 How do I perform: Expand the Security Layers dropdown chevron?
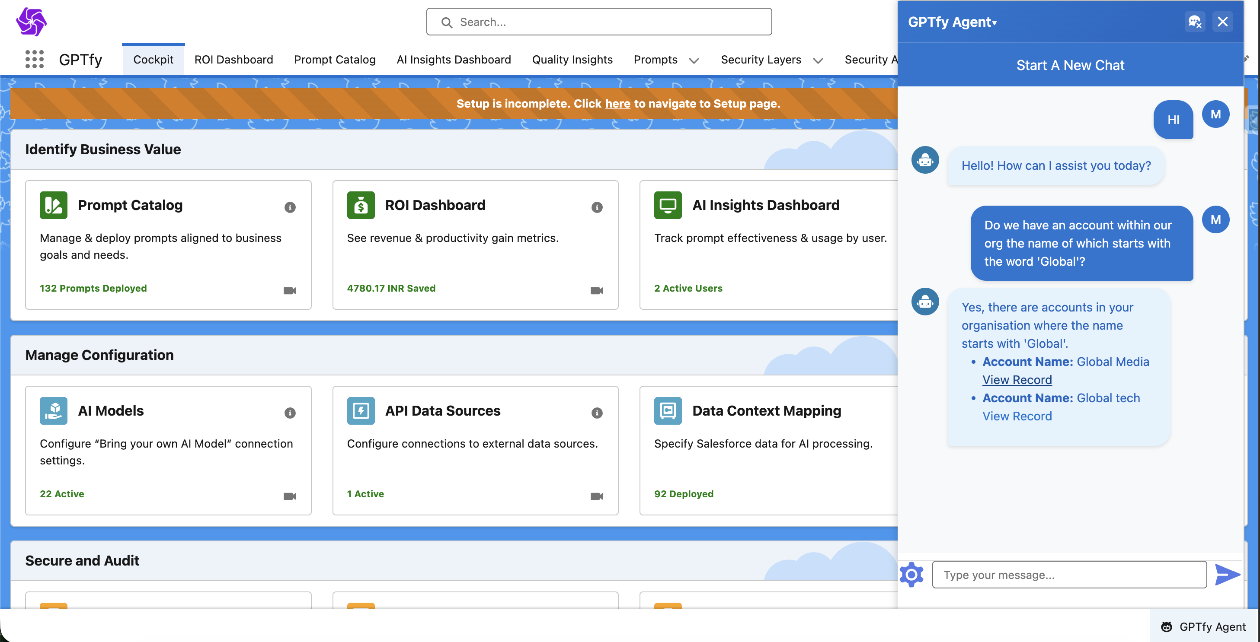818,60
